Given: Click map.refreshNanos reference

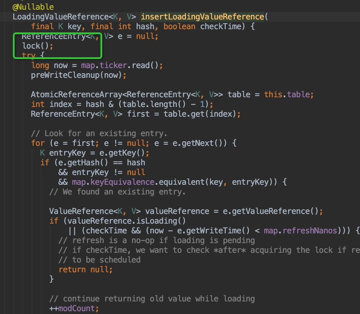Looking at the screenshot, I should pos(301,230).
